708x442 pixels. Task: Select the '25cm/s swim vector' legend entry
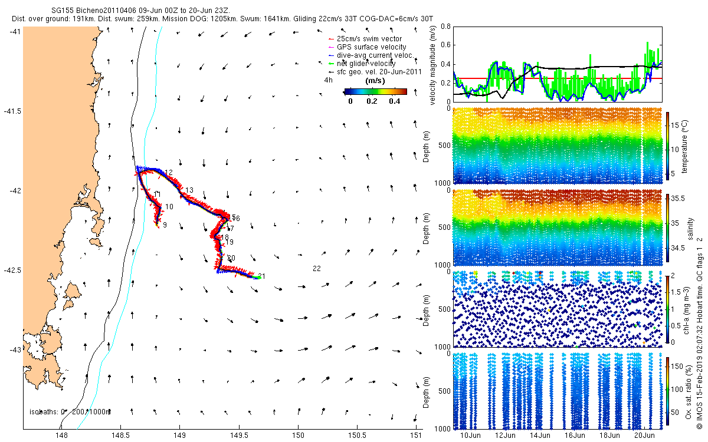(365, 39)
